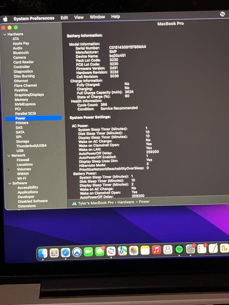This screenshot has width=229, height=305.
Task: Open Spotify from the dock
Action: tap(179, 249)
